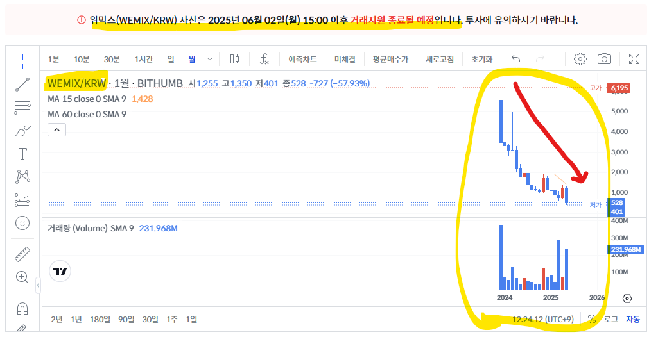Collapse the drawing toolbar side arrow
Screen dimensions: 658x337
[38, 286]
